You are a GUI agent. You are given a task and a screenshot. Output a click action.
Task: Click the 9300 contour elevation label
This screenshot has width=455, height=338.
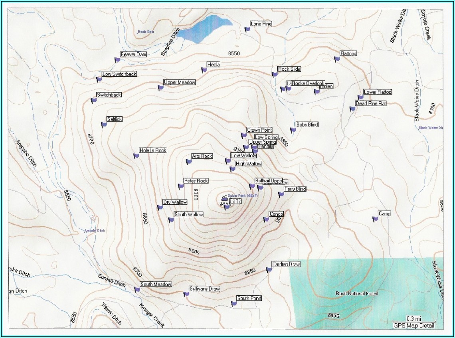pyautogui.click(x=195, y=195)
